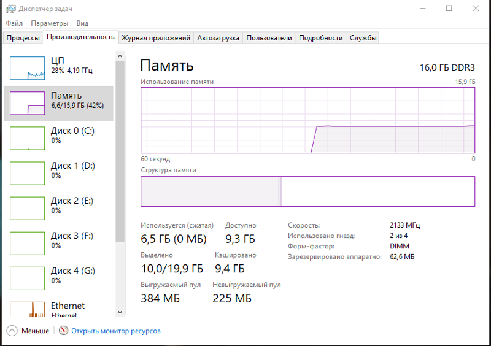
Task: Switch to Журнал приложений tab
Action: (x=156, y=38)
